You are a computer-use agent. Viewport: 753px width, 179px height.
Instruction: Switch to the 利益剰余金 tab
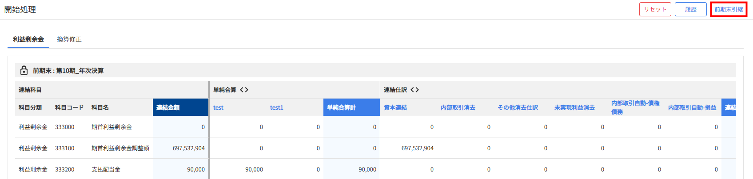pyautogui.click(x=28, y=39)
